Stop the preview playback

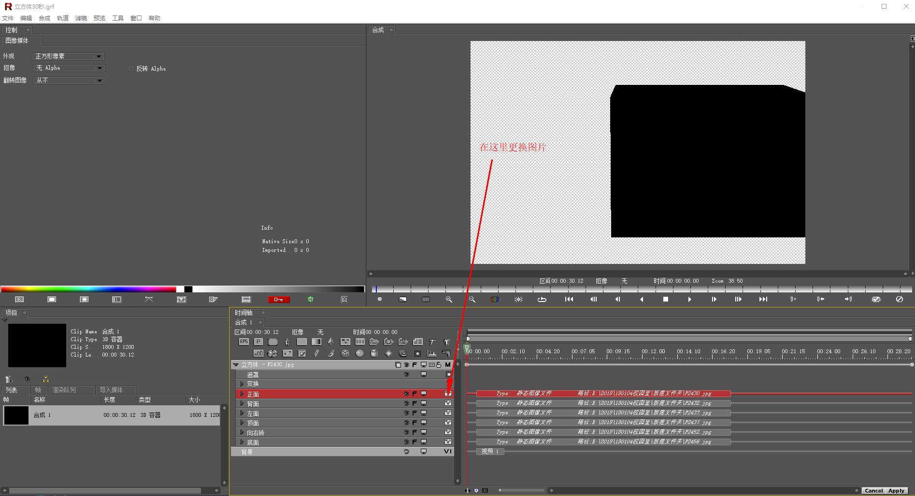[x=665, y=300]
